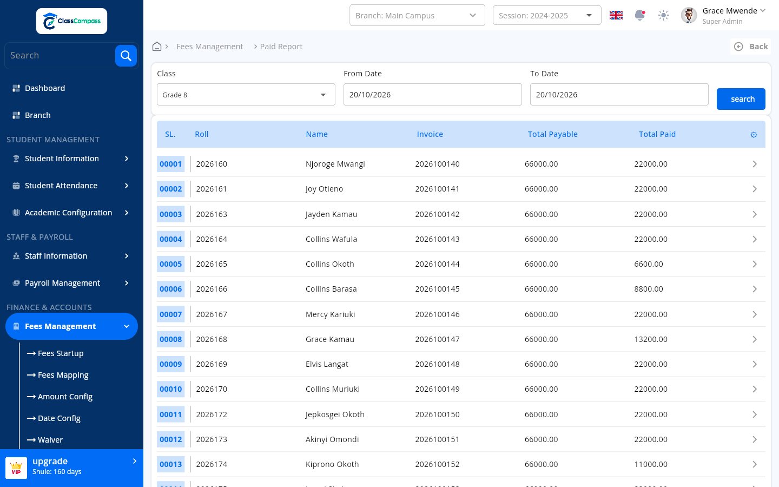
Task: Open the Class Grade 8 dropdown
Action: [x=246, y=95]
